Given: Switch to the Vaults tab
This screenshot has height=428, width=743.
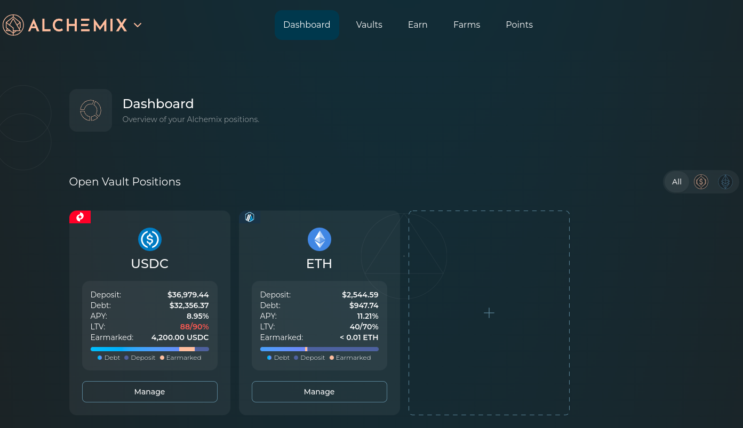Looking at the screenshot, I should (369, 25).
